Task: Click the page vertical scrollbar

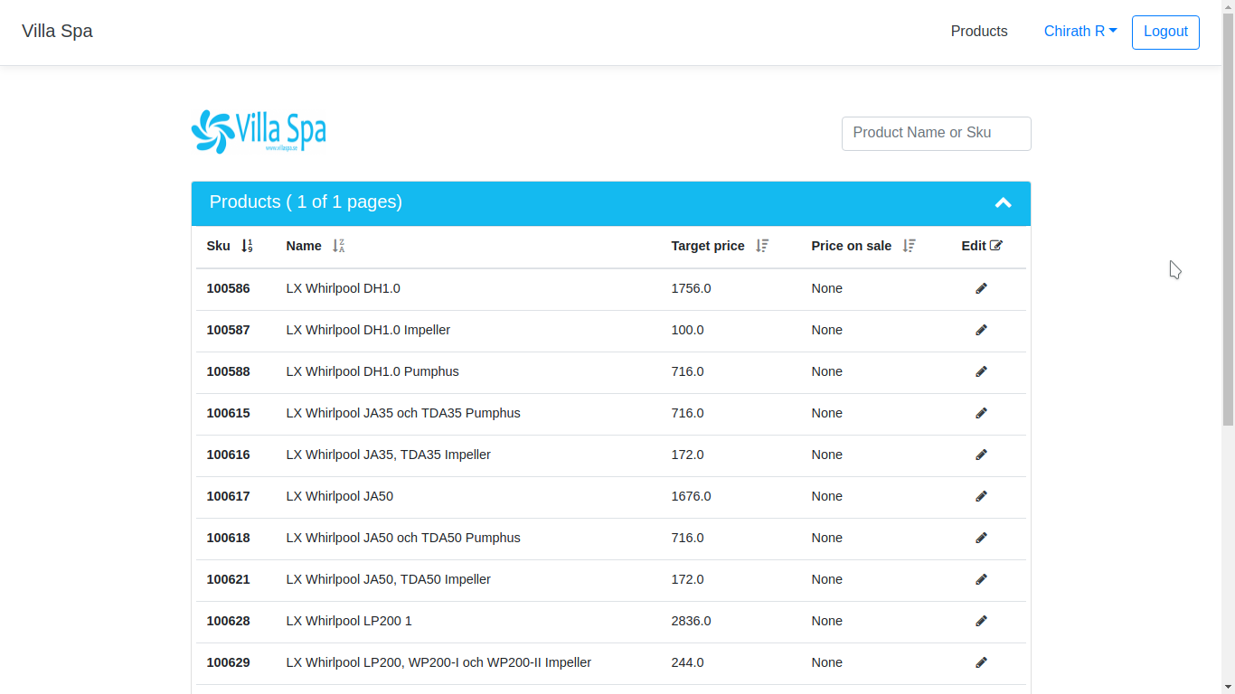Action: 1228,271
